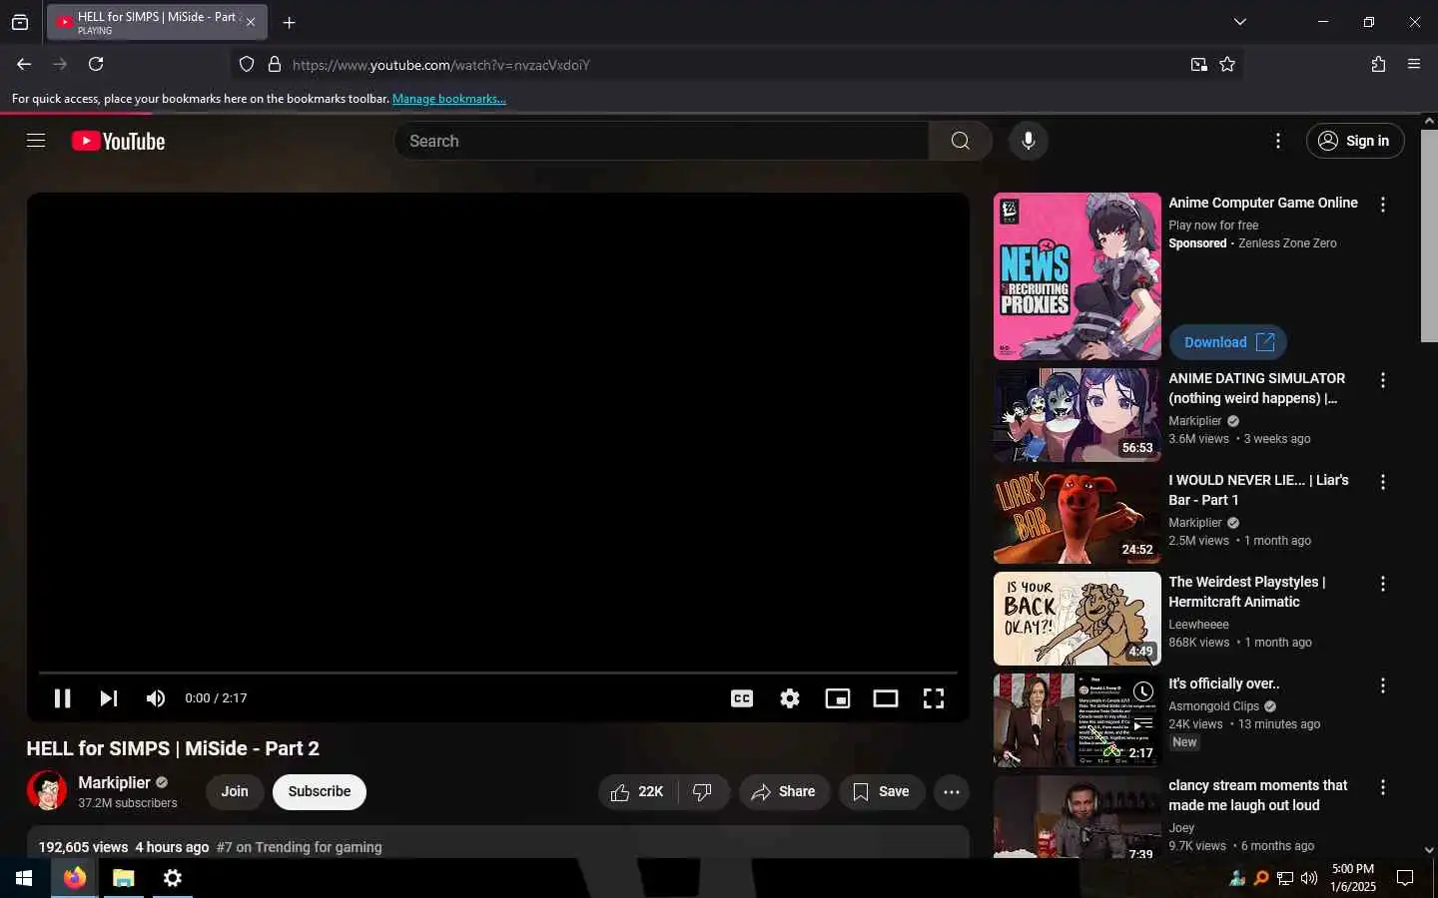Viewport: 1438px width, 898px height.
Task: Open YouTube settings three-dot menu
Action: 1277,141
